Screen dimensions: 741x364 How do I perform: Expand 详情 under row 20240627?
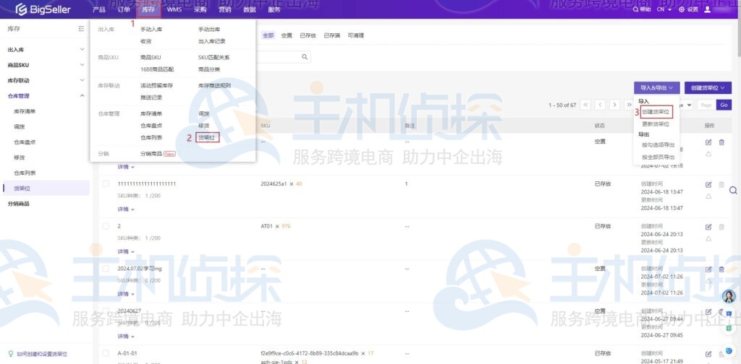pos(126,336)
